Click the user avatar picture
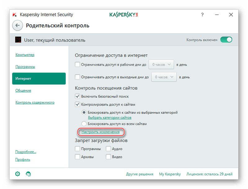The width and height of the screenshot is (248, 189). click(18, 40)
